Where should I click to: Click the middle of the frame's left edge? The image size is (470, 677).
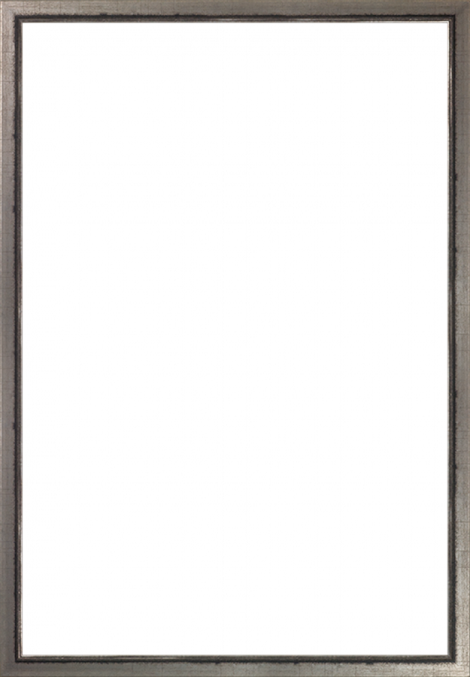pos(8,338)
